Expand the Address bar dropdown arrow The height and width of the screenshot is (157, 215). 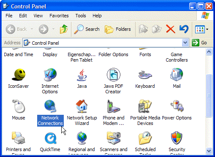click(x=185, y=43)
